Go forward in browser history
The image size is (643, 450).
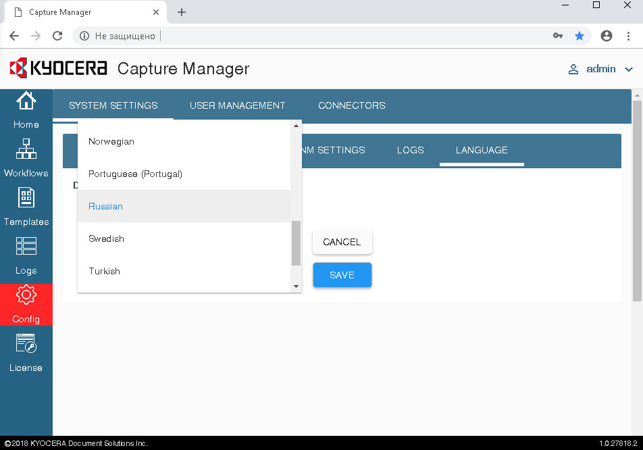coord(36,36)
